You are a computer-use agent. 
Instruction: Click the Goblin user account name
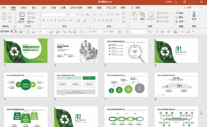point(168,2)
